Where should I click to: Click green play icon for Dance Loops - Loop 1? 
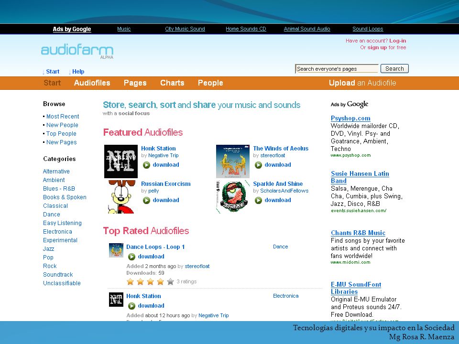(x=132, y=257)
